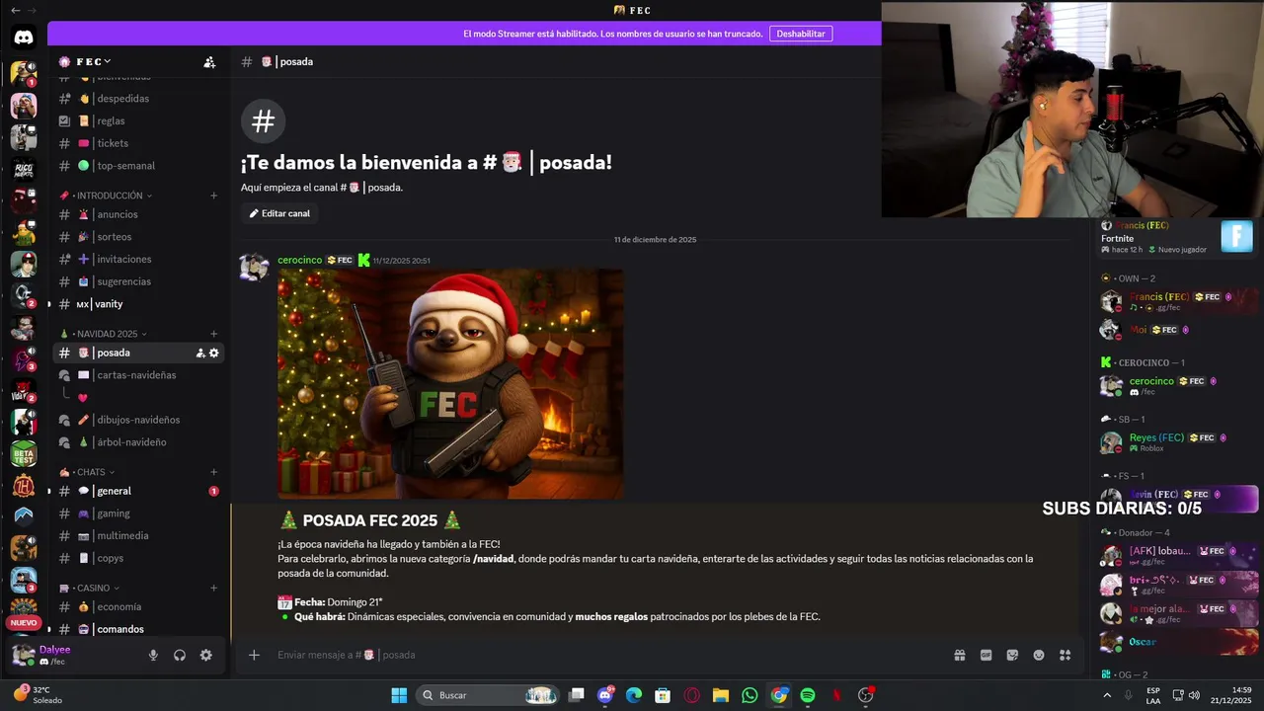The height and width of the screenshot is (711, 1264).
Task: Open Spotify from the taskbar
Action: [x=808, y=695]
